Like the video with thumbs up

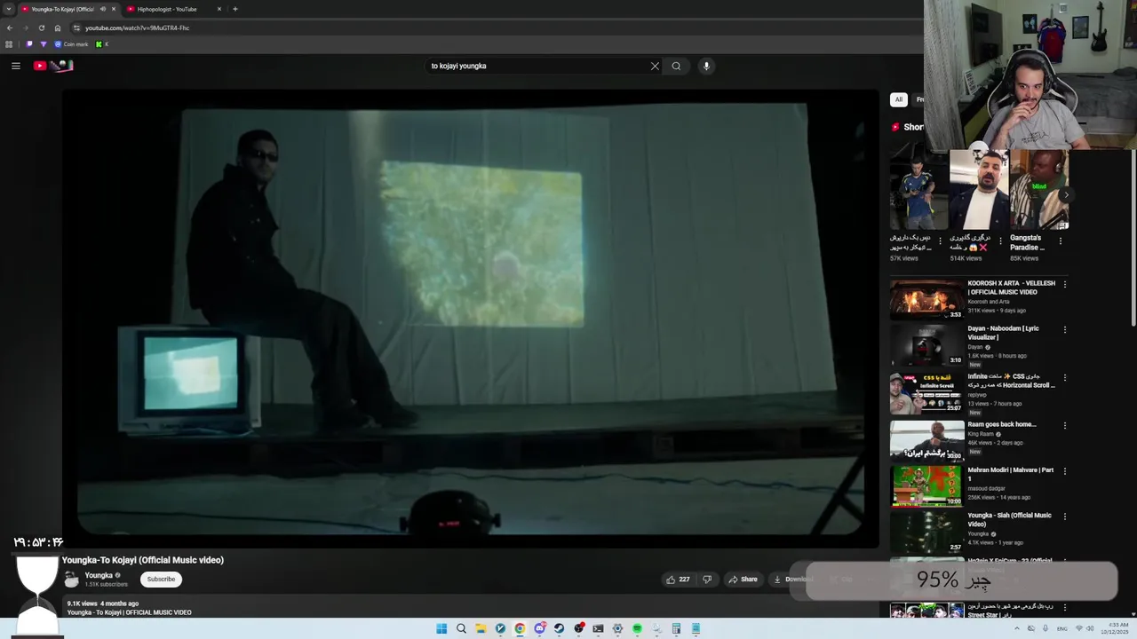tap(678, 580)
